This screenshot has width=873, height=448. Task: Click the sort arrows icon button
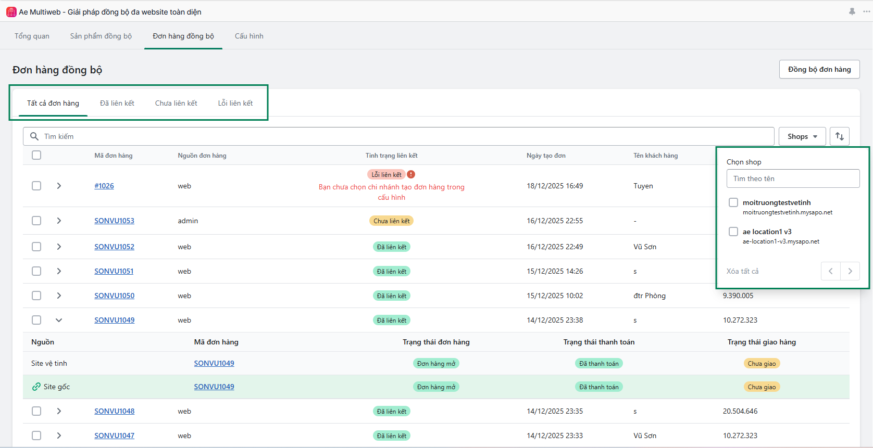click(839, 136)
